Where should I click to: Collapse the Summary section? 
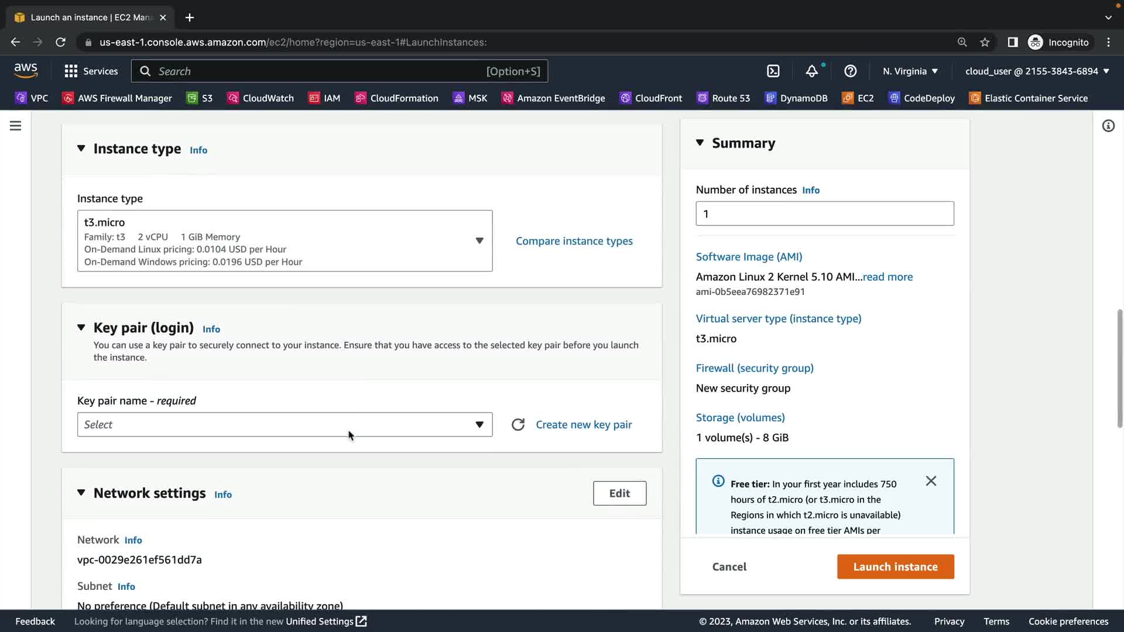point(700,143)
